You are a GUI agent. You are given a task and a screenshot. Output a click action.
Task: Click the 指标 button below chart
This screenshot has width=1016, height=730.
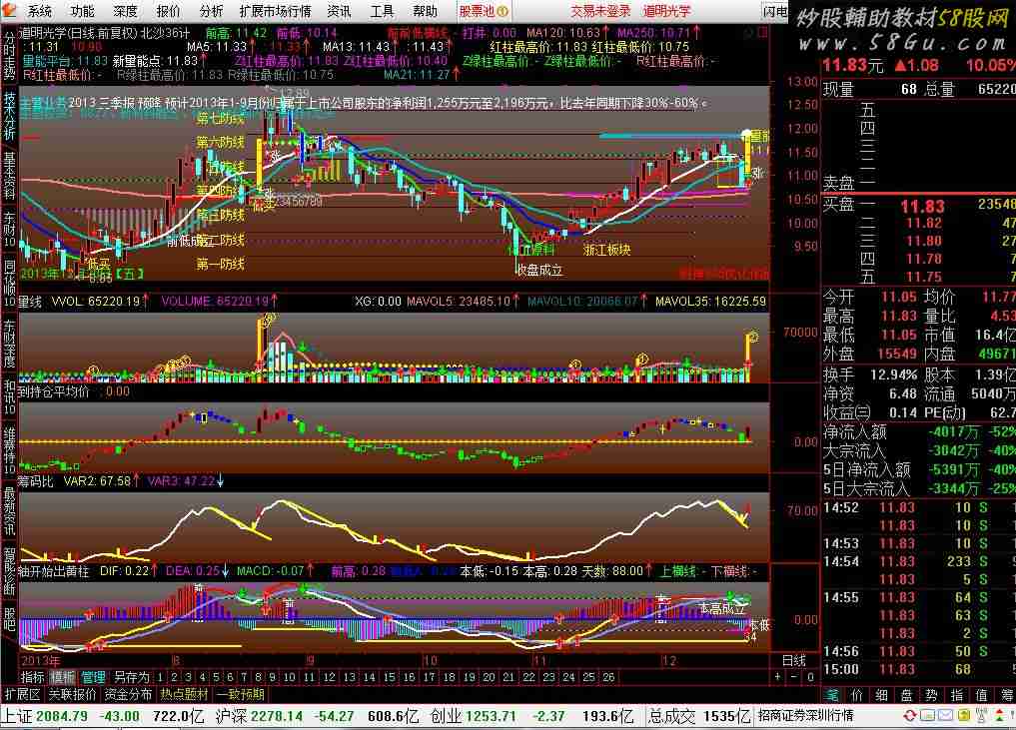(x=32, y=677)
